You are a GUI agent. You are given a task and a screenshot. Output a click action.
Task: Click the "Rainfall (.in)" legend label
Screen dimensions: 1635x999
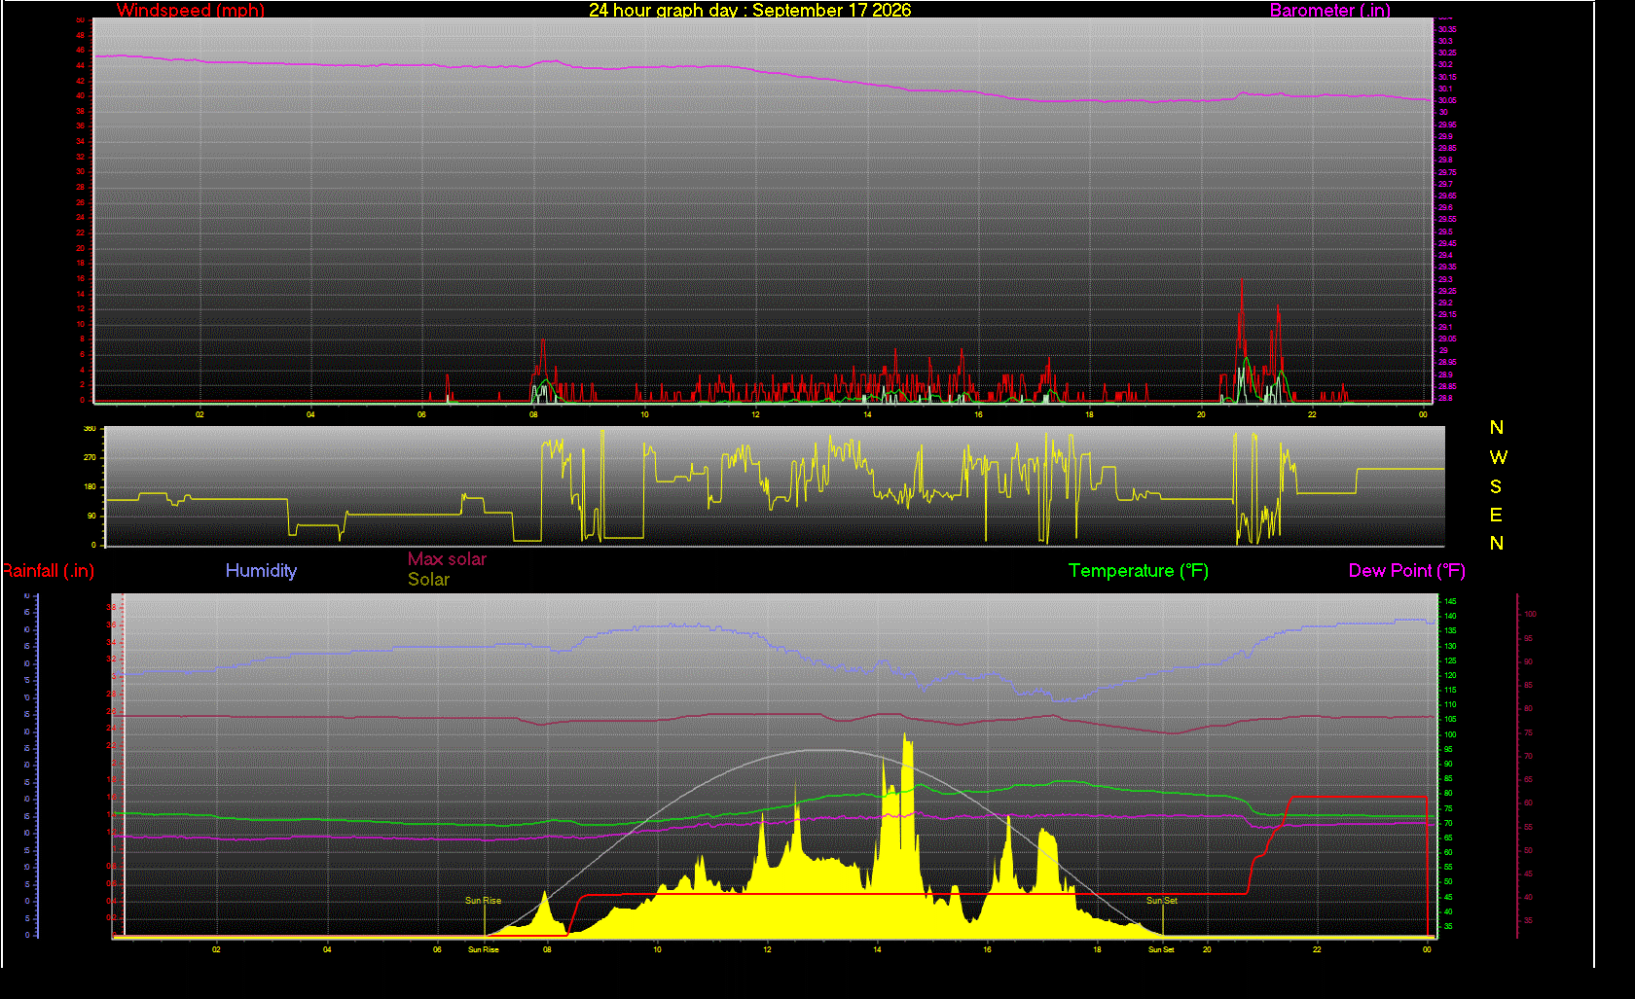pyautogui.click(x=48, y=571)
